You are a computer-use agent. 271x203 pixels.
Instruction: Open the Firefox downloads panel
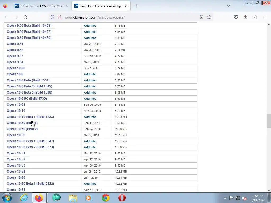(x=245, y=17)
